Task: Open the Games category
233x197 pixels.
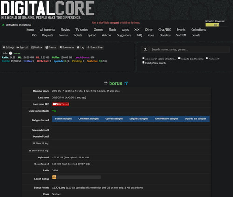Action: point(98,30)
